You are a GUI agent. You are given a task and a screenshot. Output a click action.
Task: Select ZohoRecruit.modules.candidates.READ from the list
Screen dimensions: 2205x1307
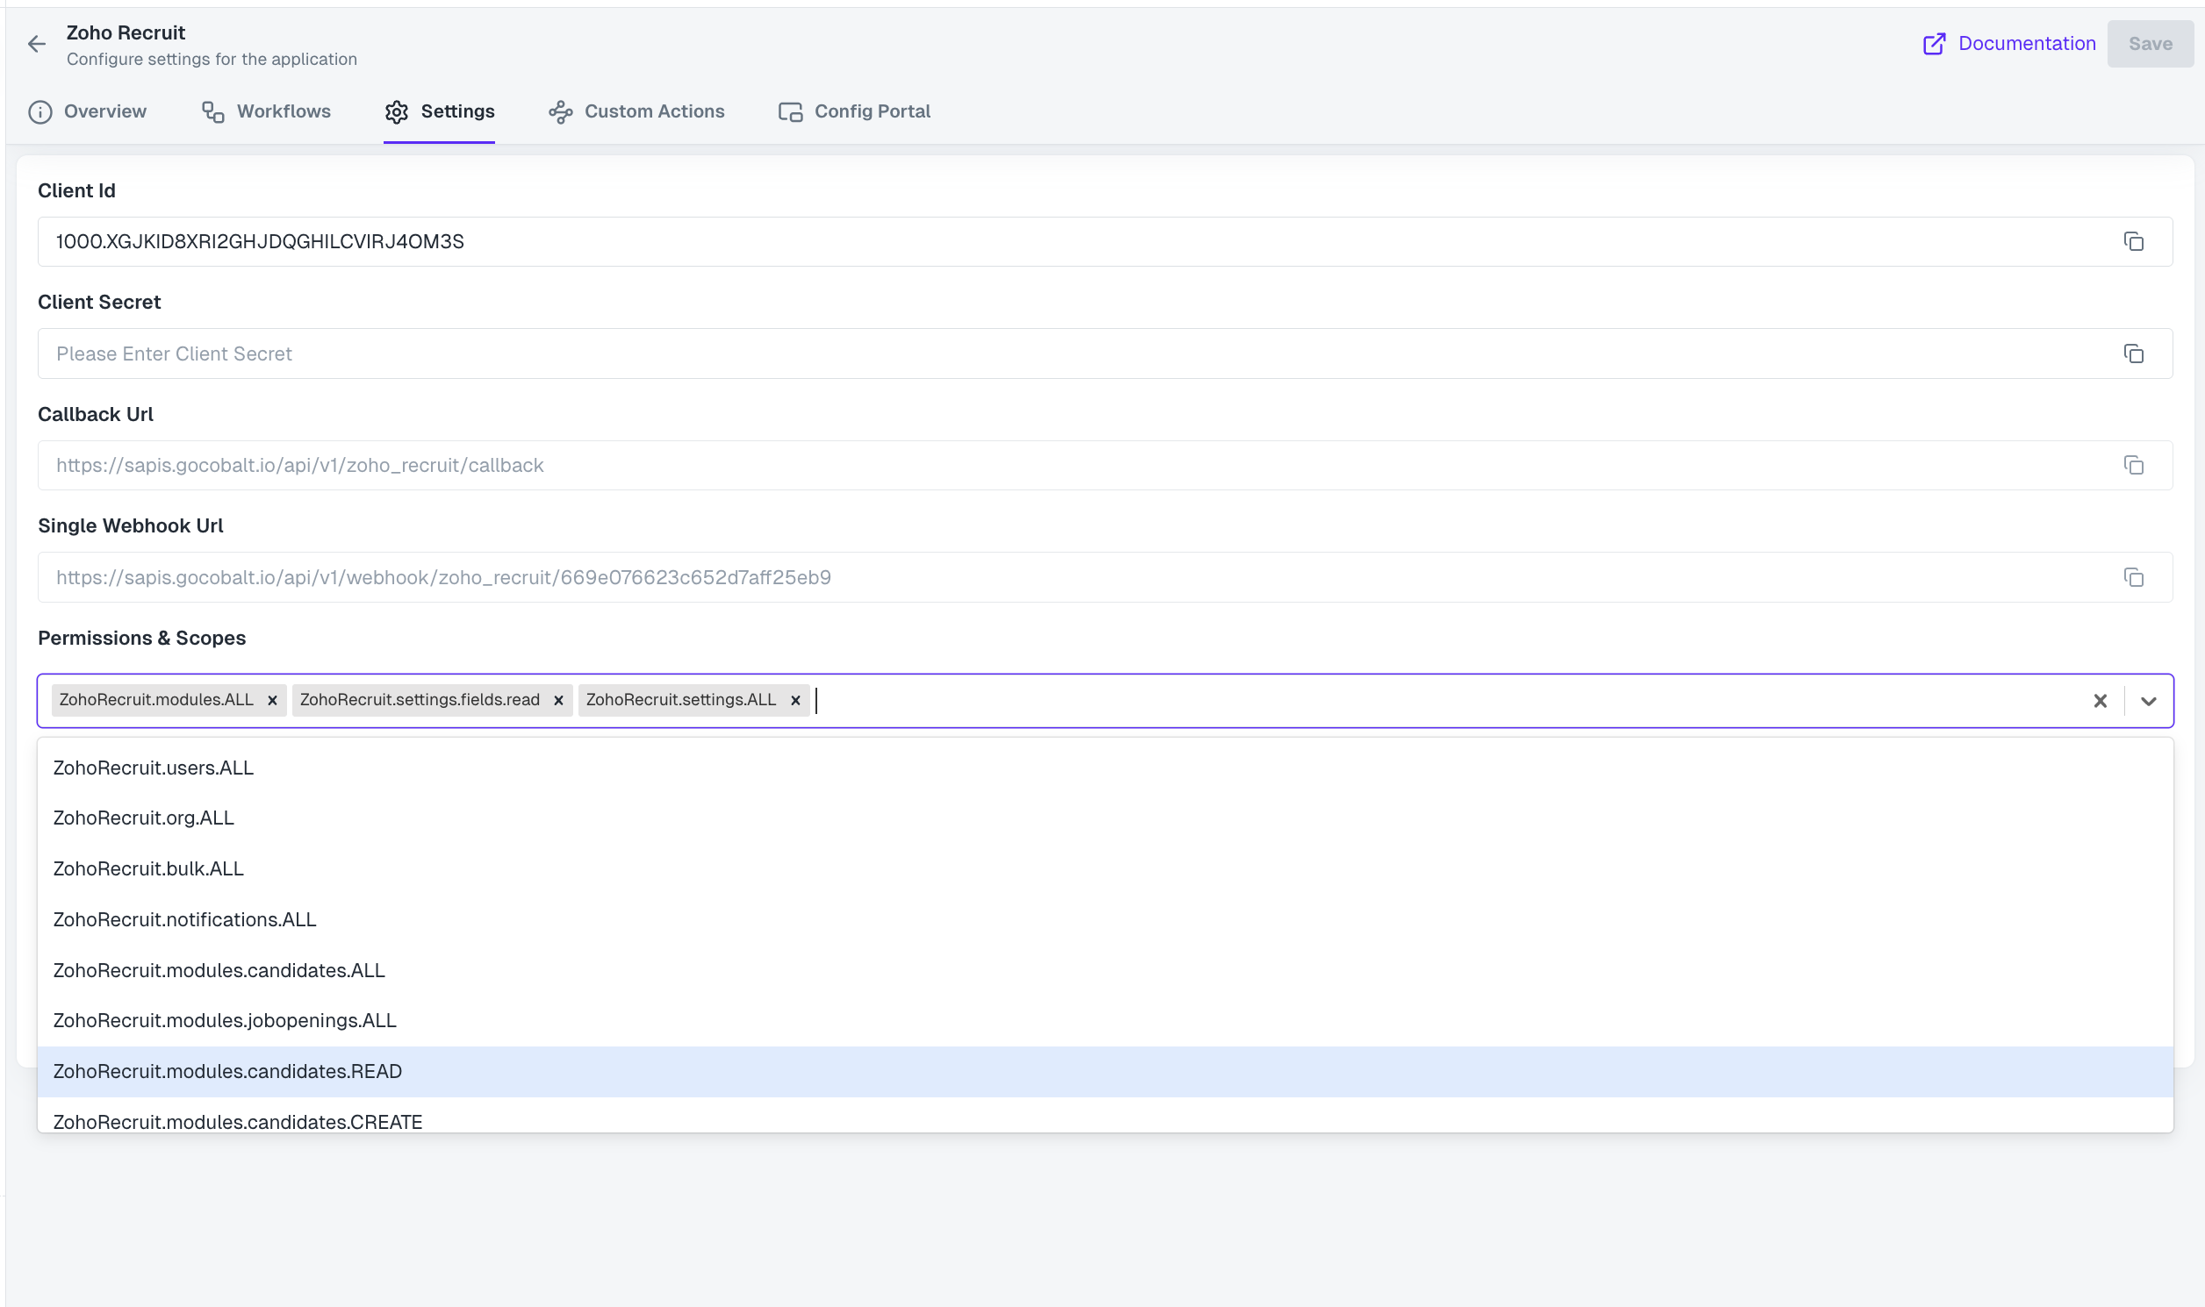(x=226, y=1071)
